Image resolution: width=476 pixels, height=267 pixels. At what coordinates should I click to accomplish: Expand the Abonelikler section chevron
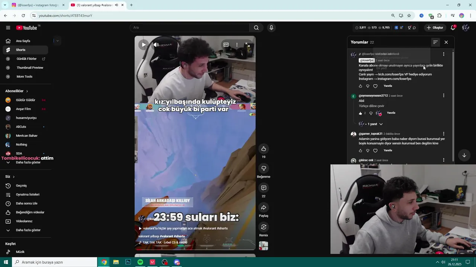click(27, 91)
